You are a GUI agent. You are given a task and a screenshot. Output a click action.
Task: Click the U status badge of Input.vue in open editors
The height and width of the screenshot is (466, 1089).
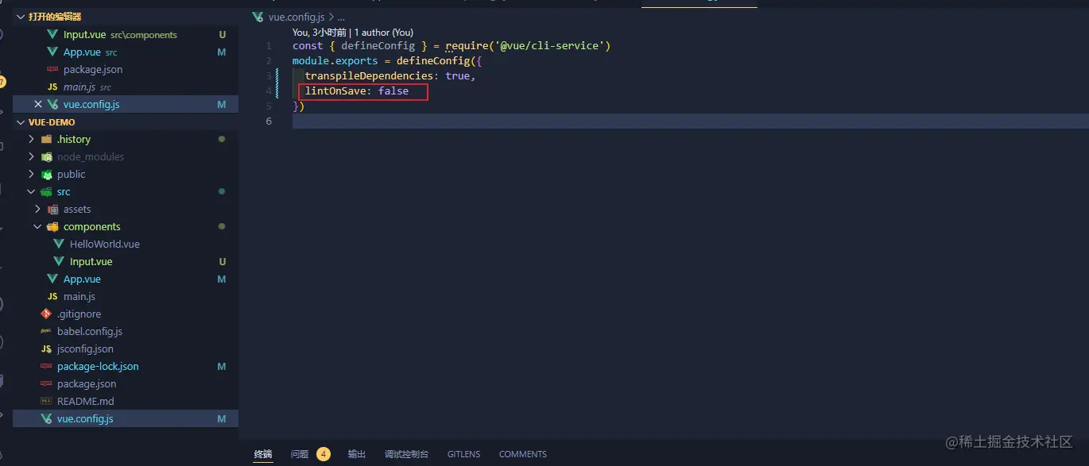[223, 34]
